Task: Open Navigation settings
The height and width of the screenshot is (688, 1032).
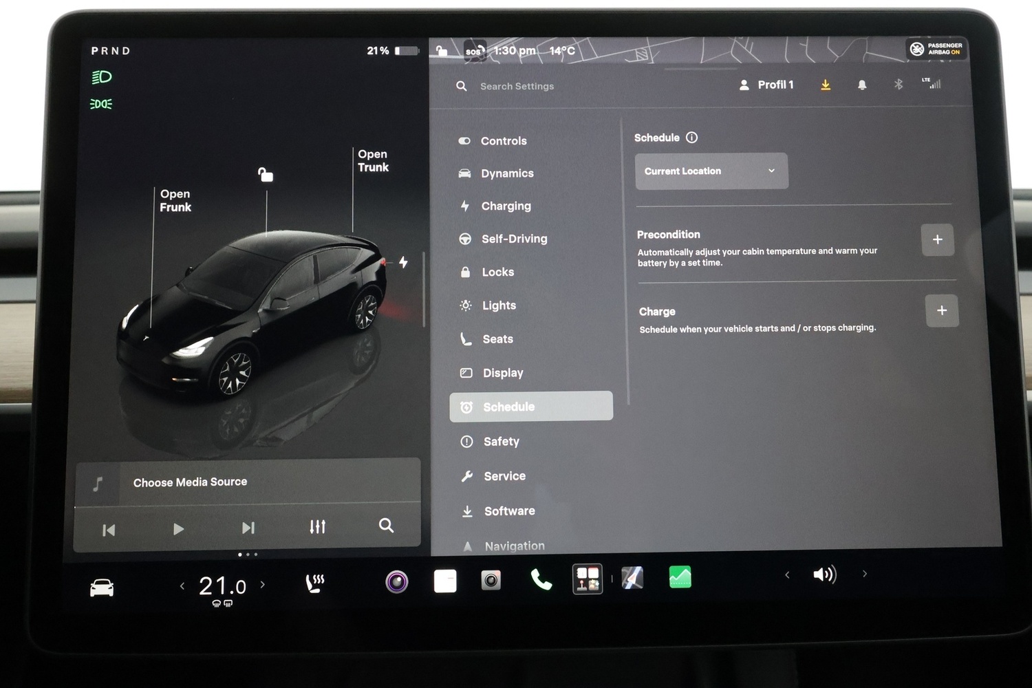Action: point(504,546)
